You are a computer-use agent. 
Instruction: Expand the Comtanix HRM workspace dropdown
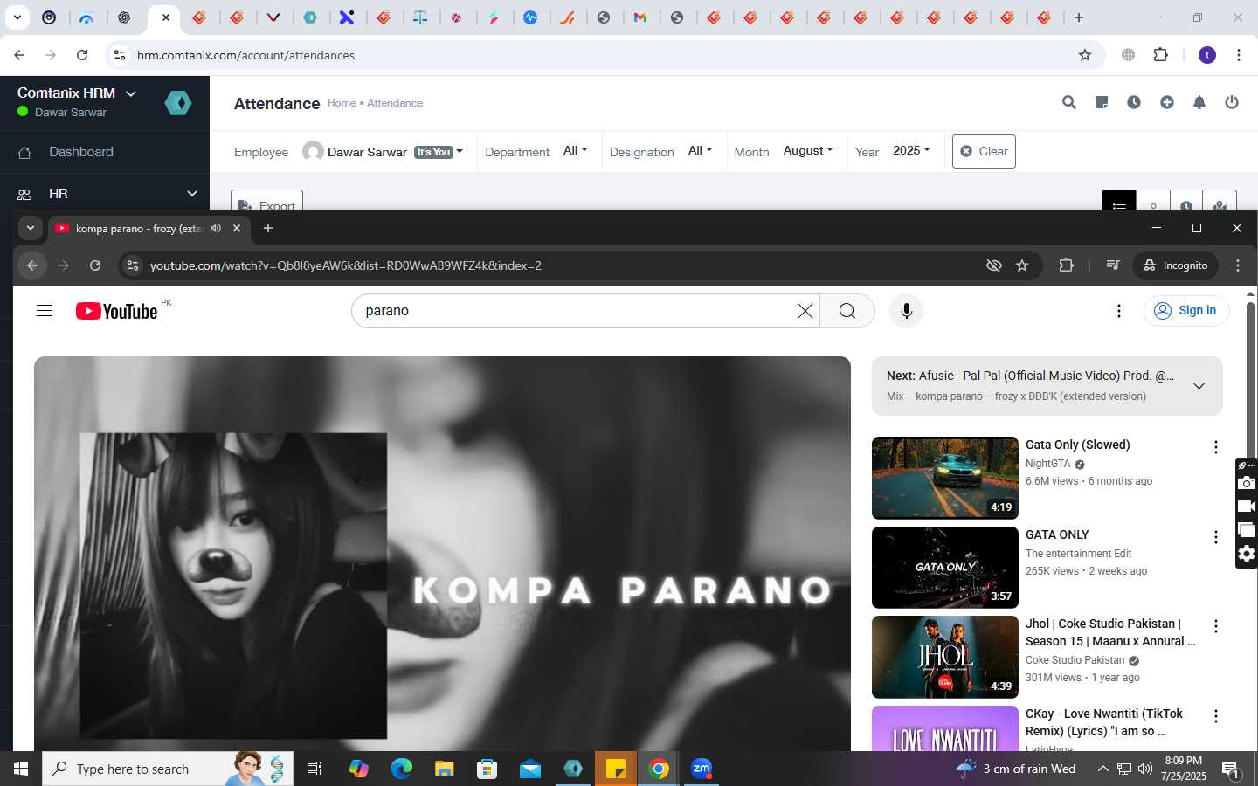(131, 93)
